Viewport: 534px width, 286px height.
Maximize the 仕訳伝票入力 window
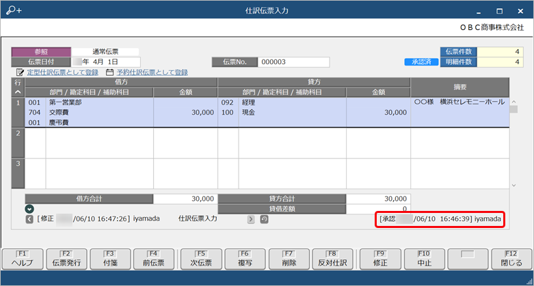tap(499, 11)
